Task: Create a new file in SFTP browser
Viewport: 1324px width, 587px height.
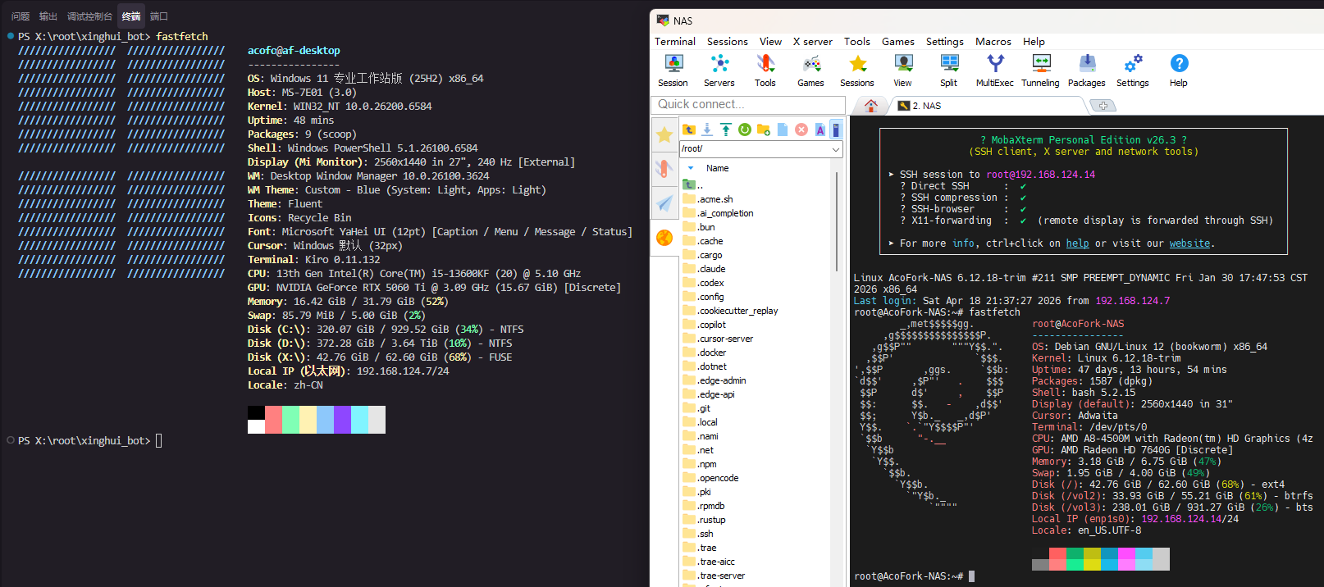Action: (783, 130)
